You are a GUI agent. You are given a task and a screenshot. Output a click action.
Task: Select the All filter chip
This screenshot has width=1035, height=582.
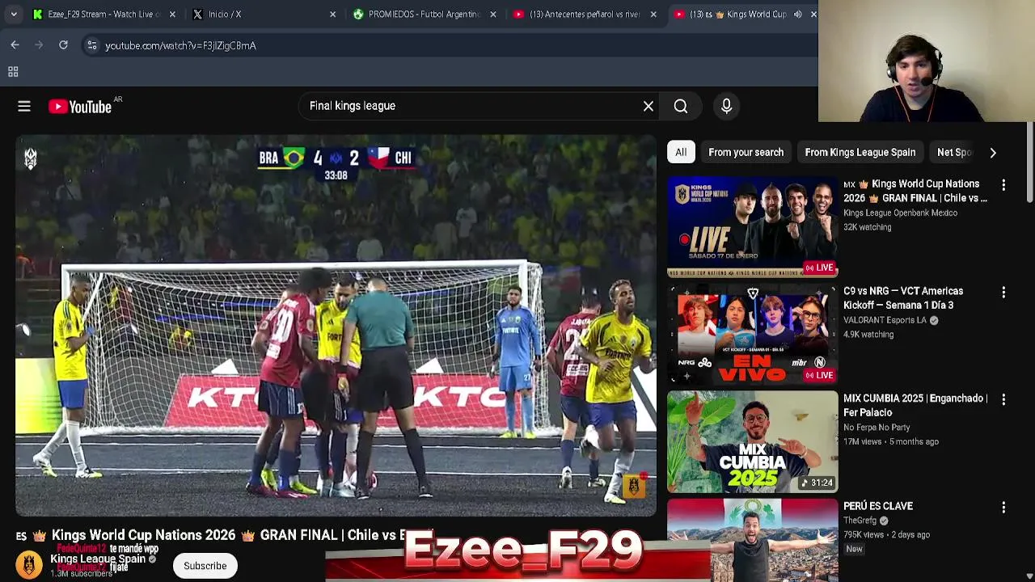coord(681,152)
